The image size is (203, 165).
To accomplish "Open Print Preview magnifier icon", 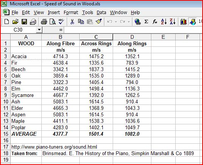I will [x=53, y=22].
